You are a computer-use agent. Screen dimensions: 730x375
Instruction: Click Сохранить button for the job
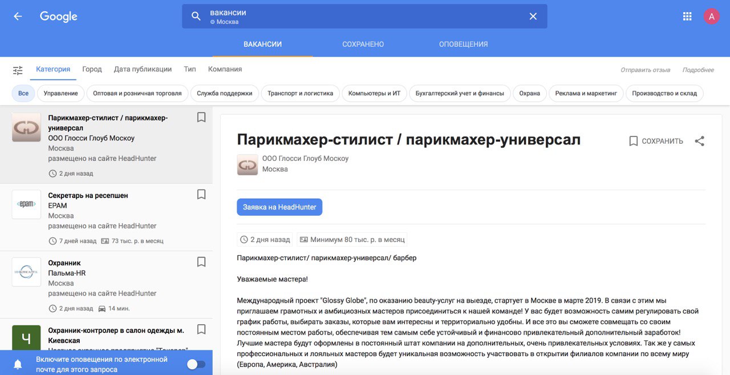656,141
